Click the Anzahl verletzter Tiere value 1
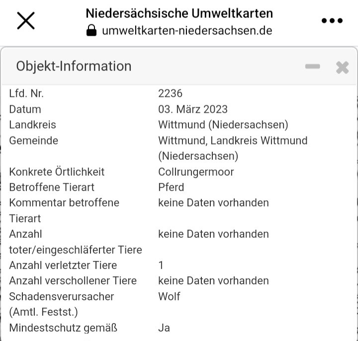The image size is (358, 341). click(x=161, y=266)
